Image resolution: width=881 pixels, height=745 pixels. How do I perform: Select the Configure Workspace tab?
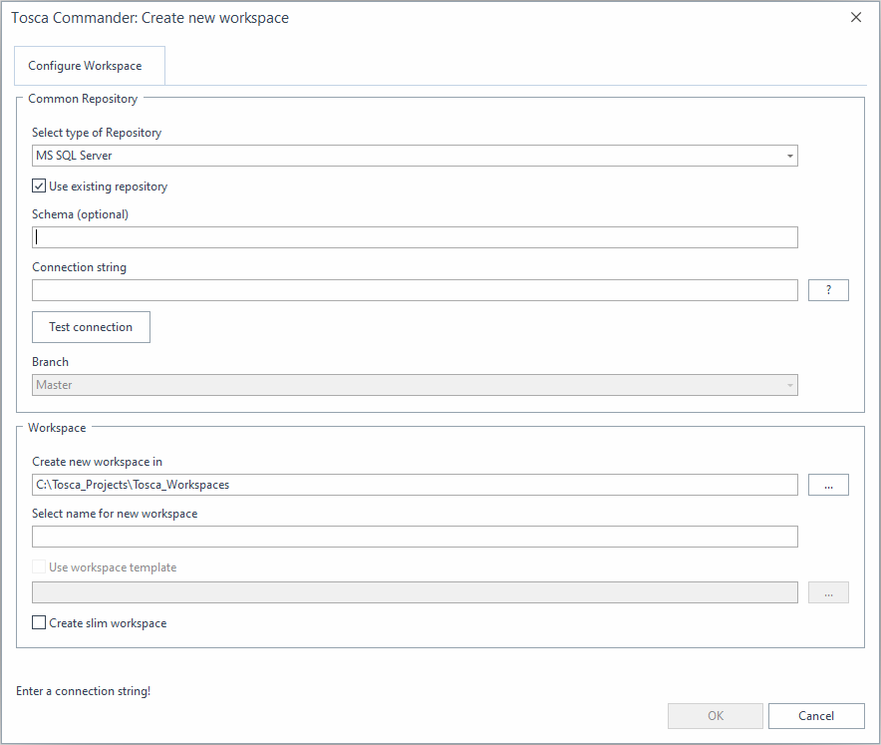coord(85,66)
